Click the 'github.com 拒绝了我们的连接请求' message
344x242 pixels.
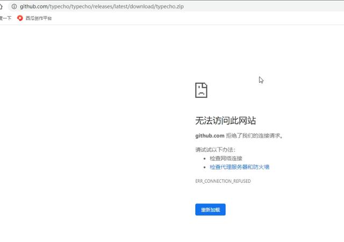click(239, 136)
